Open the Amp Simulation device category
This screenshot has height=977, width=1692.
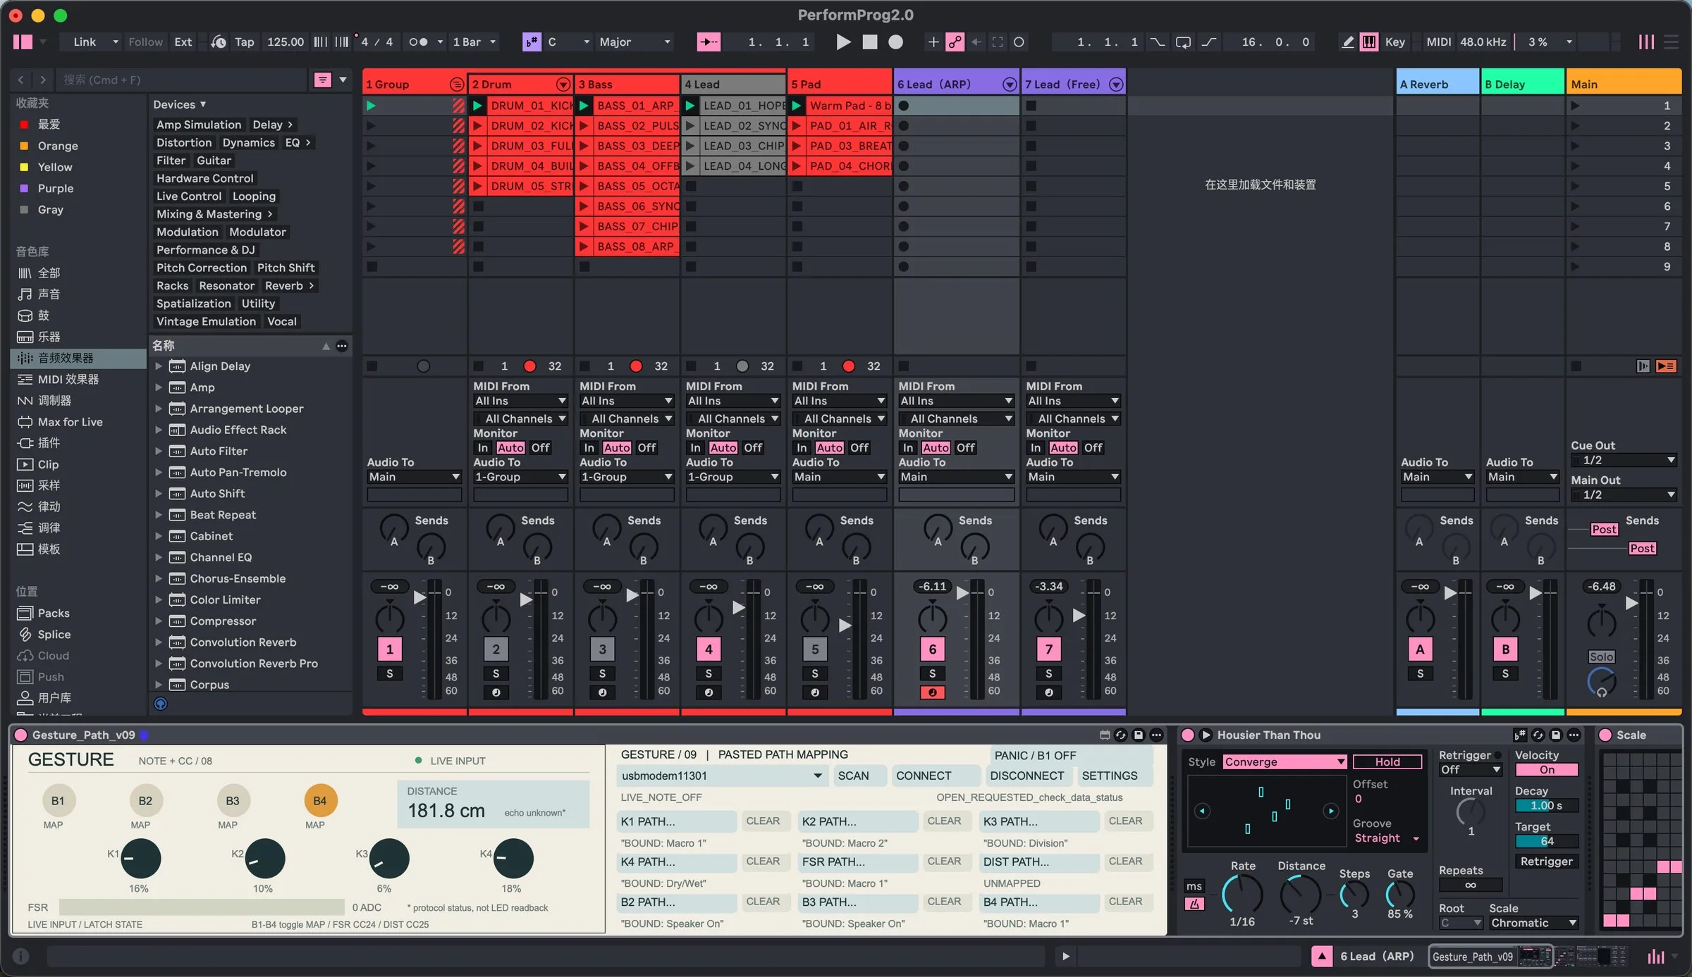(199, 125)
